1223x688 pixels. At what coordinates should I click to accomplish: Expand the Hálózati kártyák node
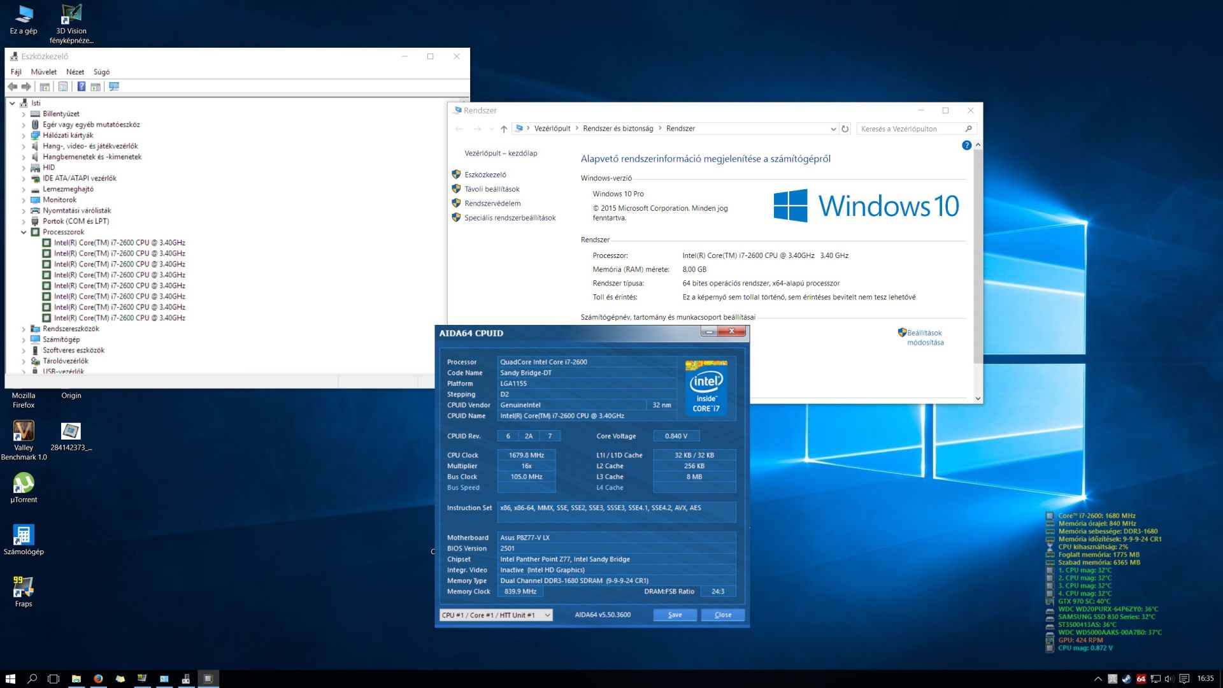click(x=24, y=136)
